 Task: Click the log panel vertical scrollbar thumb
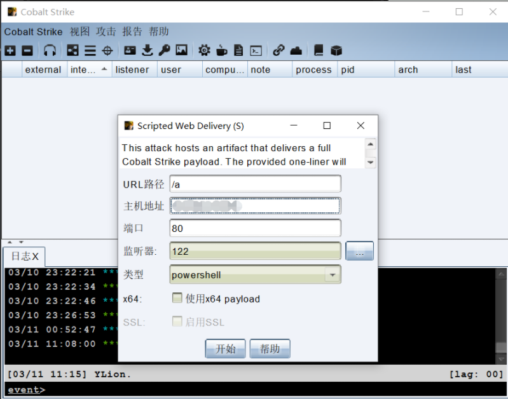[501, 347]
